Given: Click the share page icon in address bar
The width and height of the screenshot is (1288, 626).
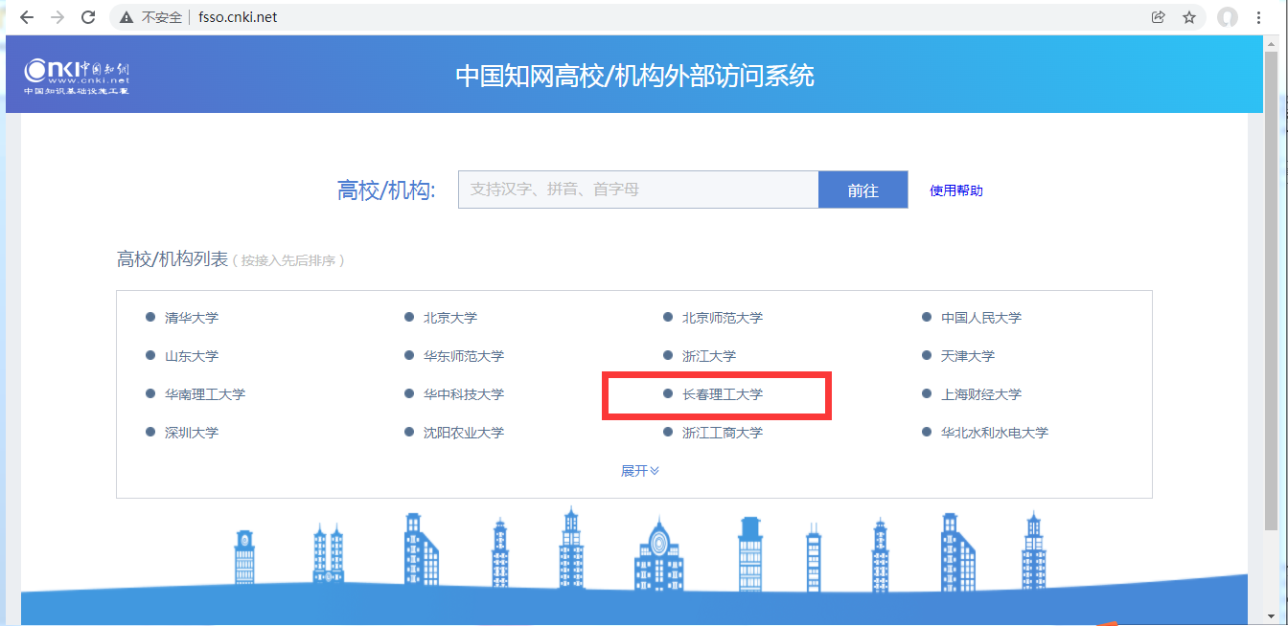Looking at the screenshot, I should point(1159,17).
